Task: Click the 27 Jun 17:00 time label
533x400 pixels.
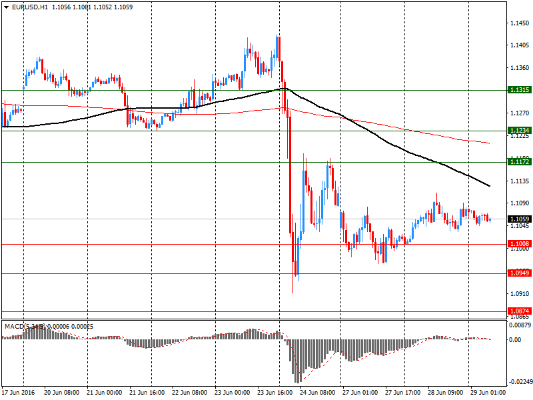Action: coord(402,392)
